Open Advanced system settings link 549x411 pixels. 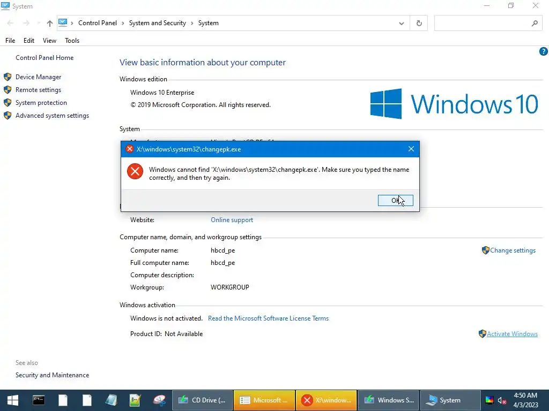coord(52,116)
